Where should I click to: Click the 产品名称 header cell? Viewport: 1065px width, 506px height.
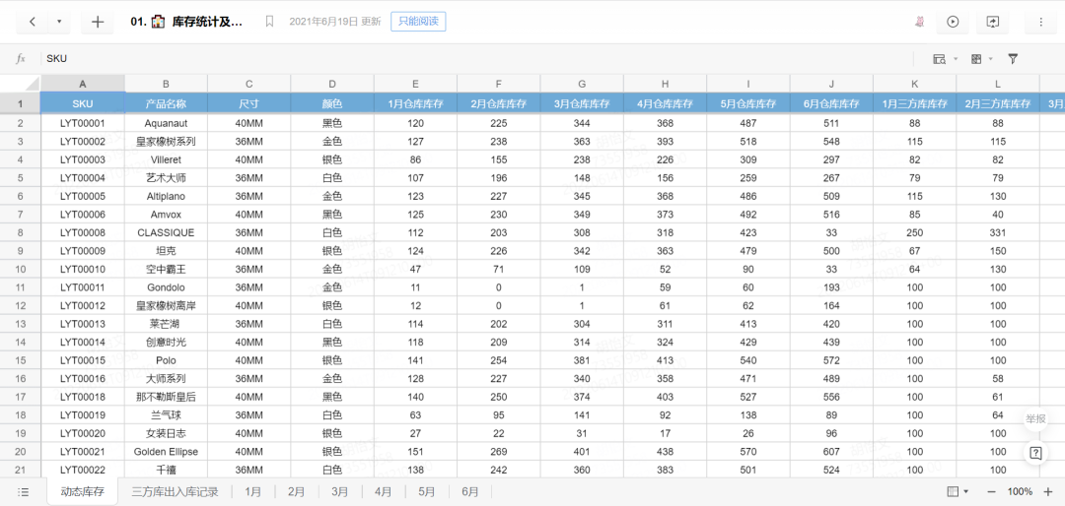pos(166,103)
